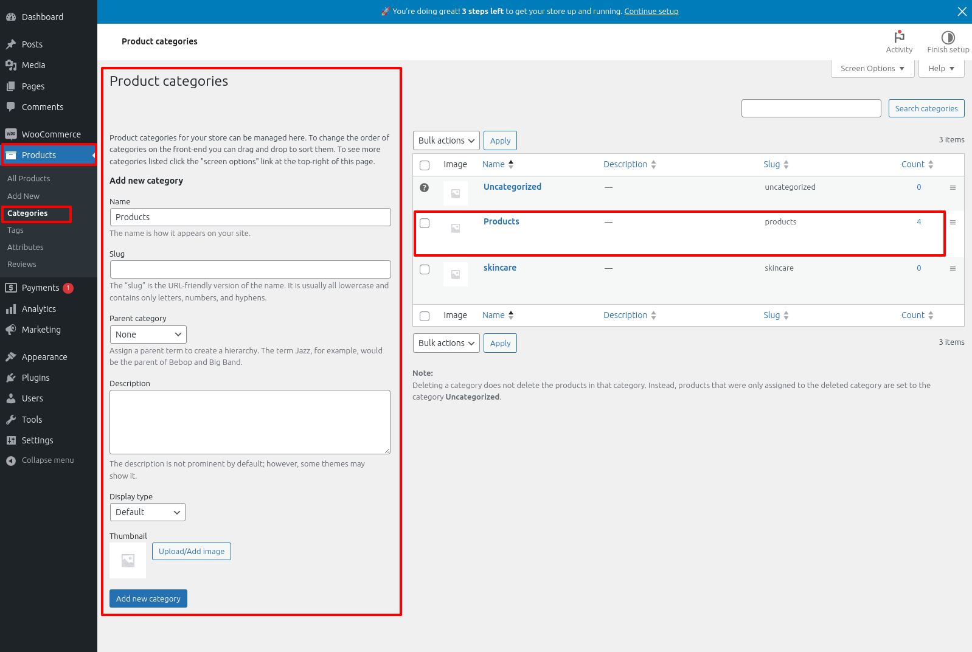
Task: Open the top Bulk actions dropdown
Action: (446, 140)
